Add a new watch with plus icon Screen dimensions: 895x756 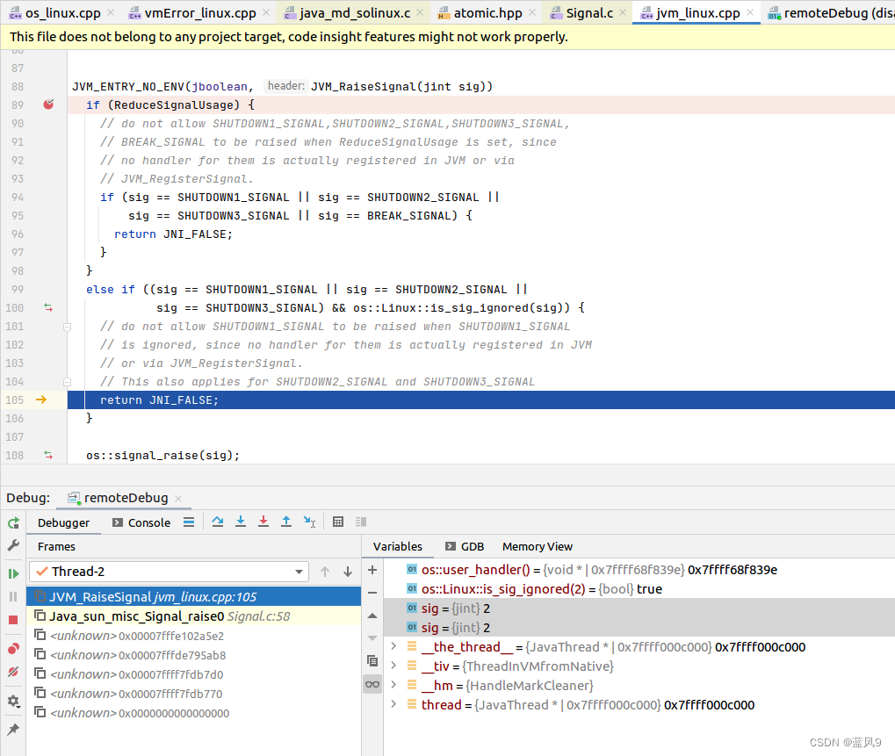(372, 570)
